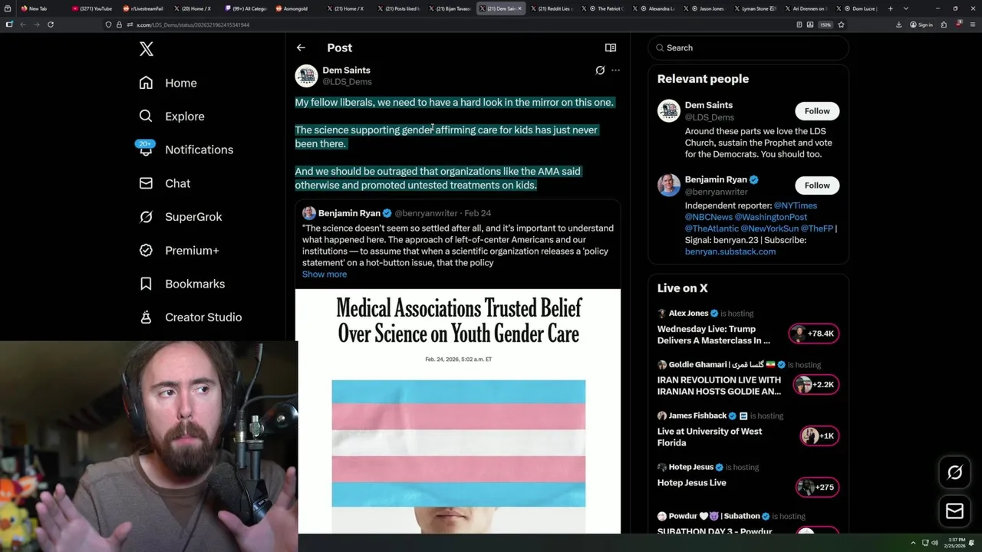Image resolution: width=982 pixels, height=552 pixels.
Task: Switch to the YouTube (3271) tab
Action: coord(93,8)
